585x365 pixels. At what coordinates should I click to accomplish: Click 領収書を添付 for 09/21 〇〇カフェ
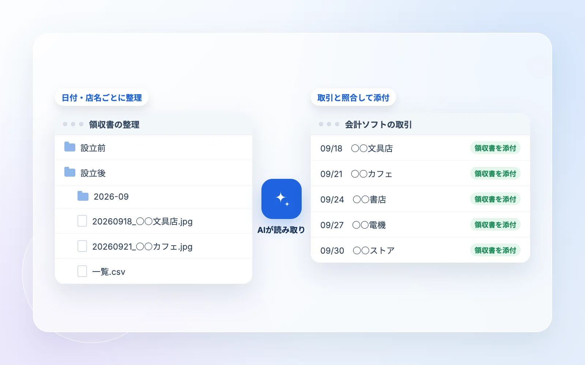[495, 174]
